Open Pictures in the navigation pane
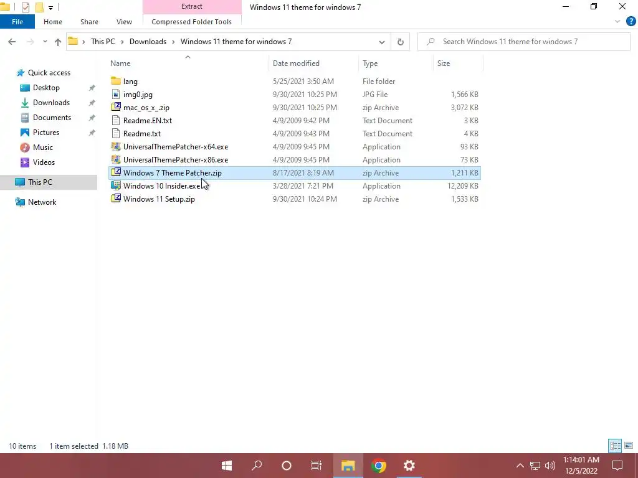 coord(46,133)
